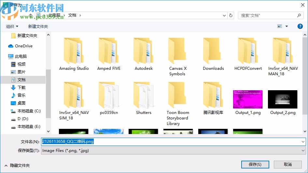
Task: Open the Autodesk folder
Action: tap(144, 54)
